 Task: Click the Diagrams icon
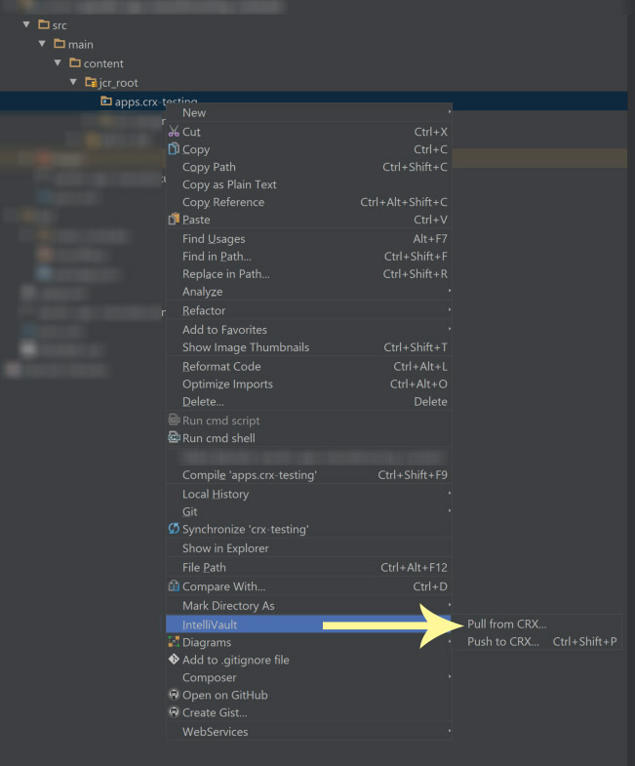point(174,641)
